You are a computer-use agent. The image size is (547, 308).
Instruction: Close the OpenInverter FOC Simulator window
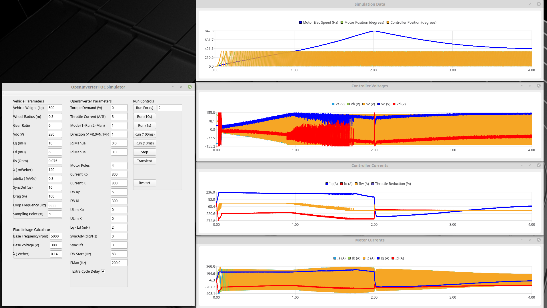pos(190,87)
